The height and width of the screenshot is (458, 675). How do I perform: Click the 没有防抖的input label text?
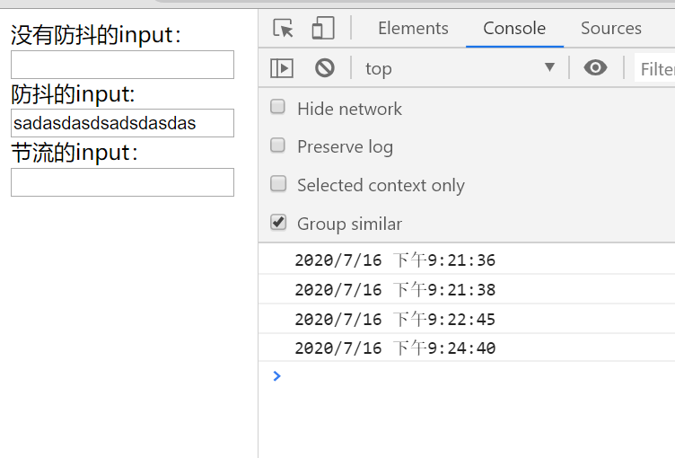[95, 35]
